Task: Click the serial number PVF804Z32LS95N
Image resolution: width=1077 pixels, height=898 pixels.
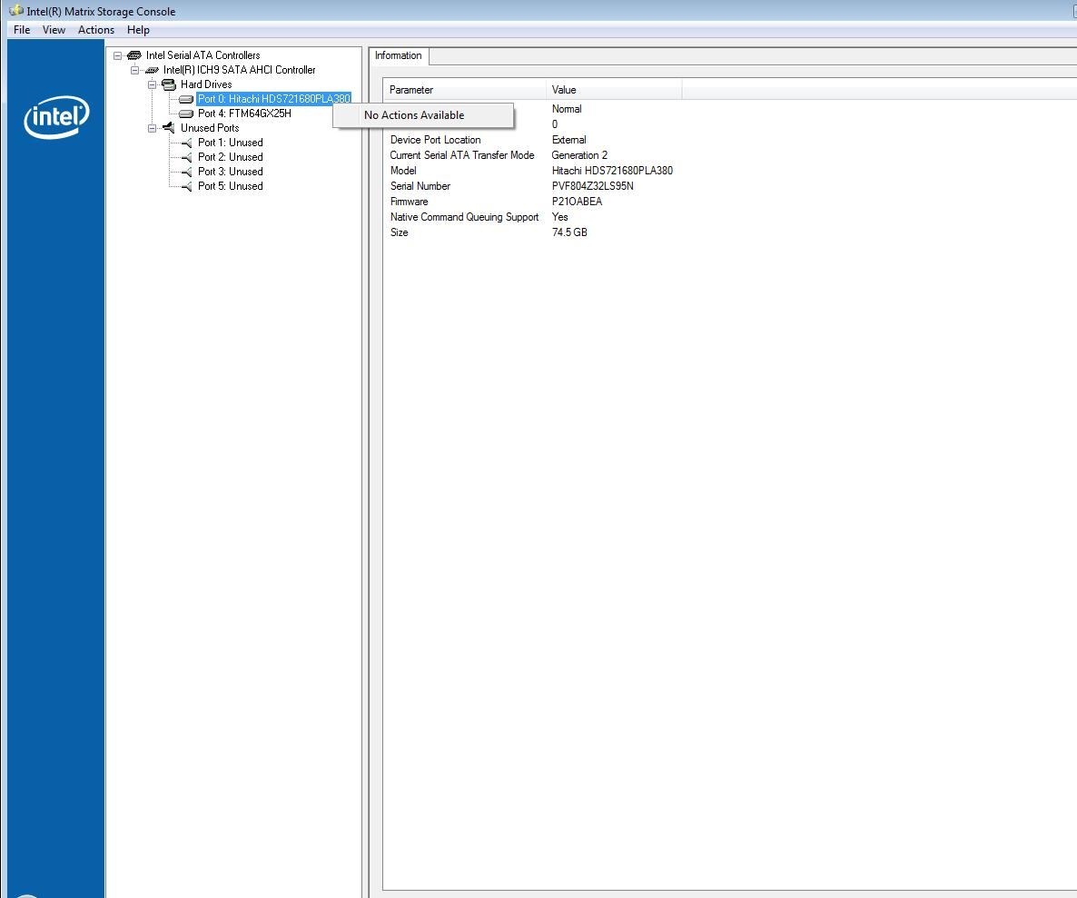Action: pos(593,186)
